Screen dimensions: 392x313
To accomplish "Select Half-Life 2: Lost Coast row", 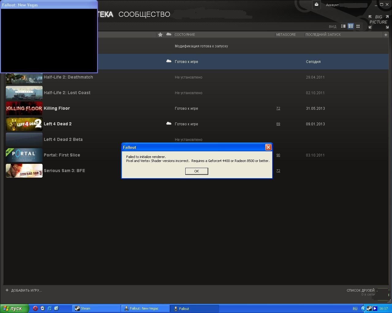I will [196, 93].
